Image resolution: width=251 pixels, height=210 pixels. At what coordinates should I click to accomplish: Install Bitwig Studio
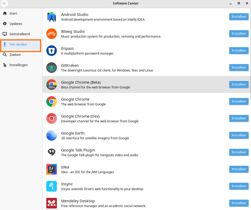click(x=239, y=34)
